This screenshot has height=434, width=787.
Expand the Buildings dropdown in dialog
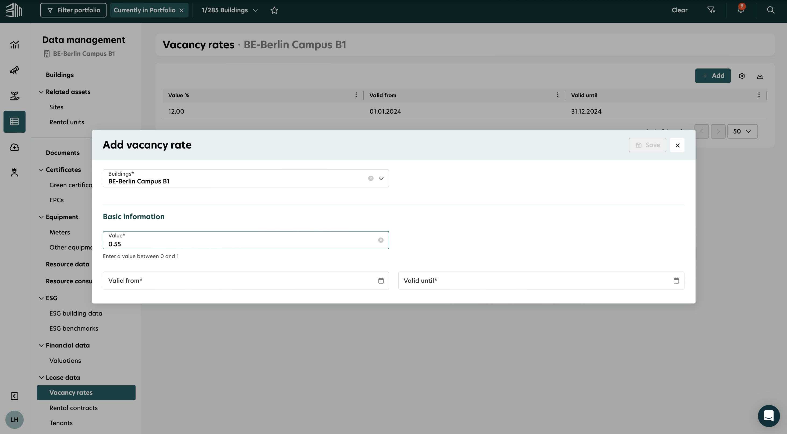click(x=381, y=178)
